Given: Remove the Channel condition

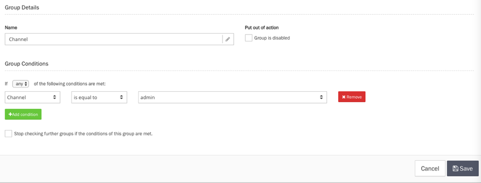Looking at the screenshot, I should click(x=352, y=97).
